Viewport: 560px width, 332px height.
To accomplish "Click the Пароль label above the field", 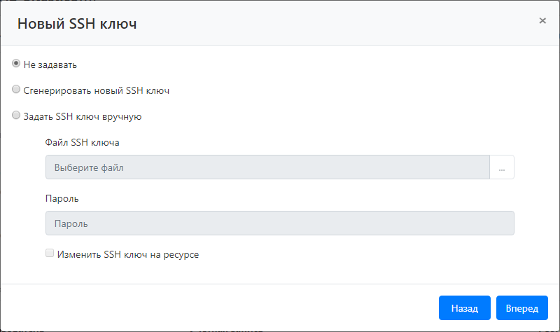I will point(62,198).
